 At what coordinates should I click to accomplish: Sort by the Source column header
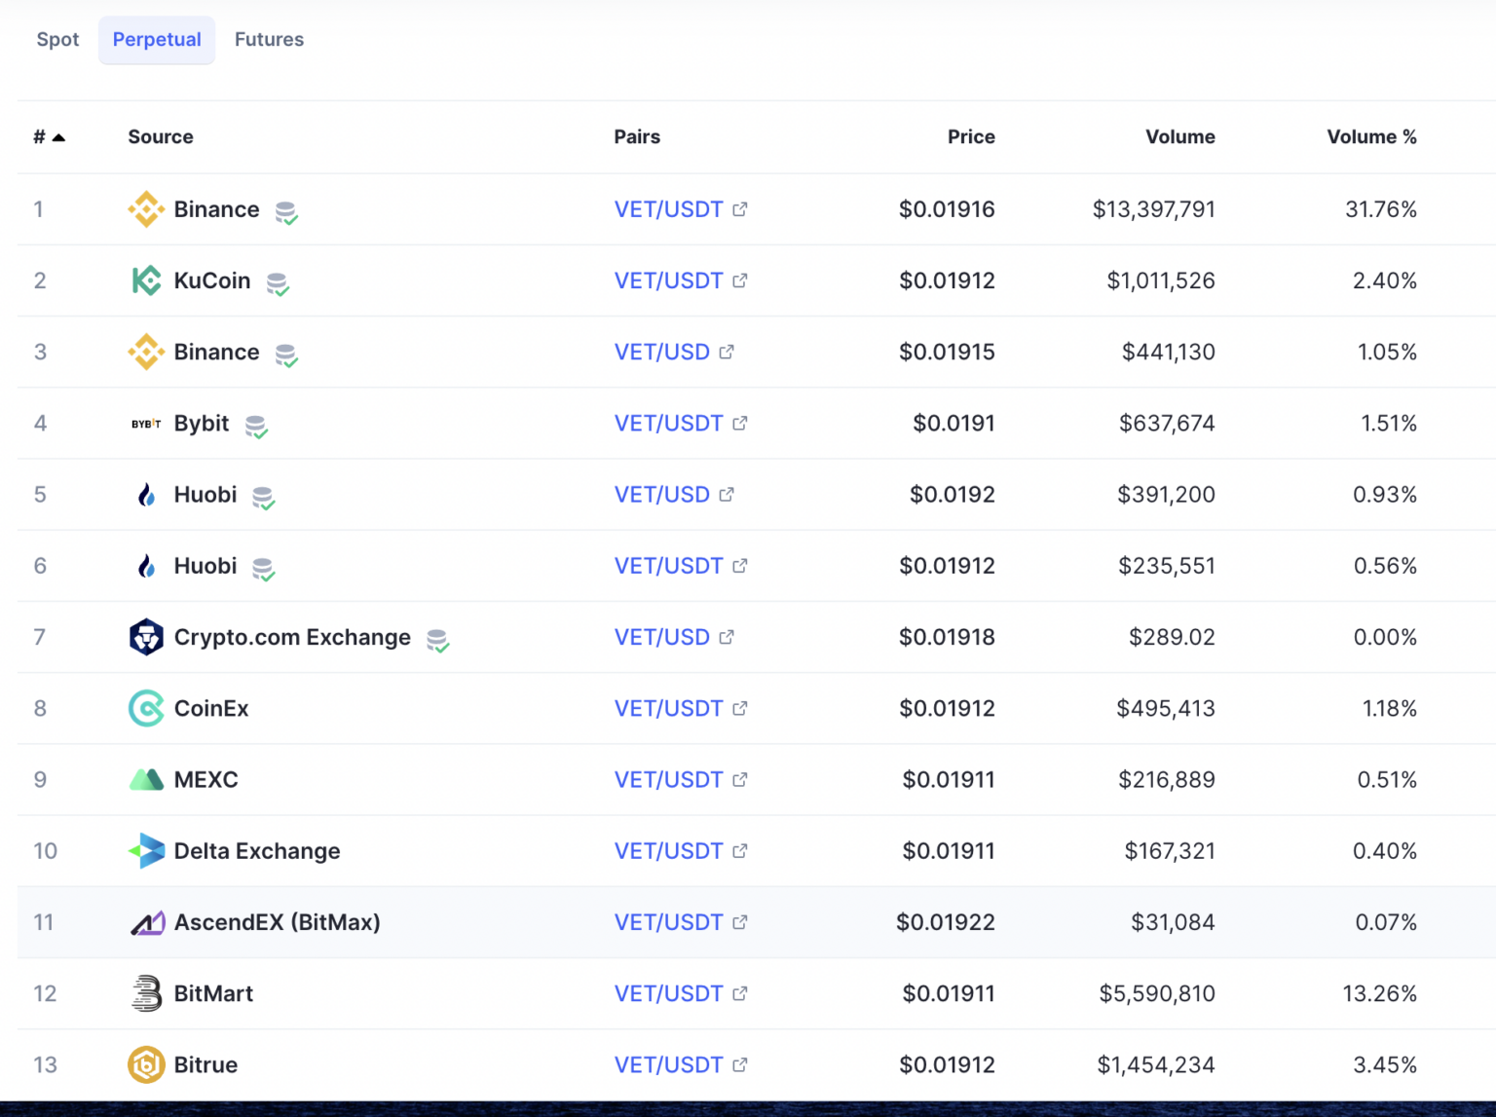point(161,137)
